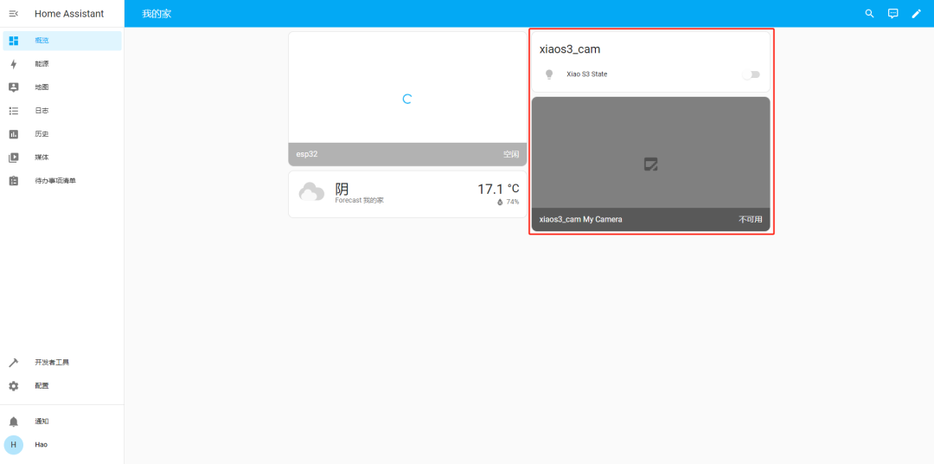The width and height of the screenshot is (934, 464).
Task: Click the Settings gear icon
Action: click(14, 386)
